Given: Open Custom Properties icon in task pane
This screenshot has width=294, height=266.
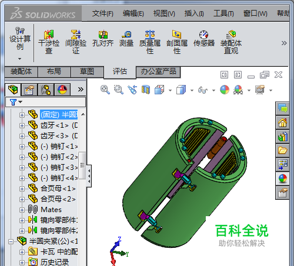Looking at the screenshot, I should pos(282,193).
